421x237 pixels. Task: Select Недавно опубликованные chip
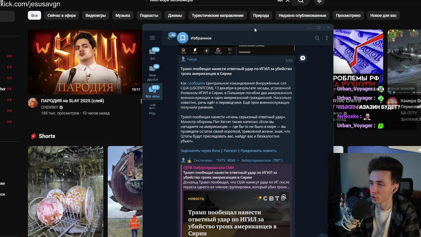[x=302, y=15]
